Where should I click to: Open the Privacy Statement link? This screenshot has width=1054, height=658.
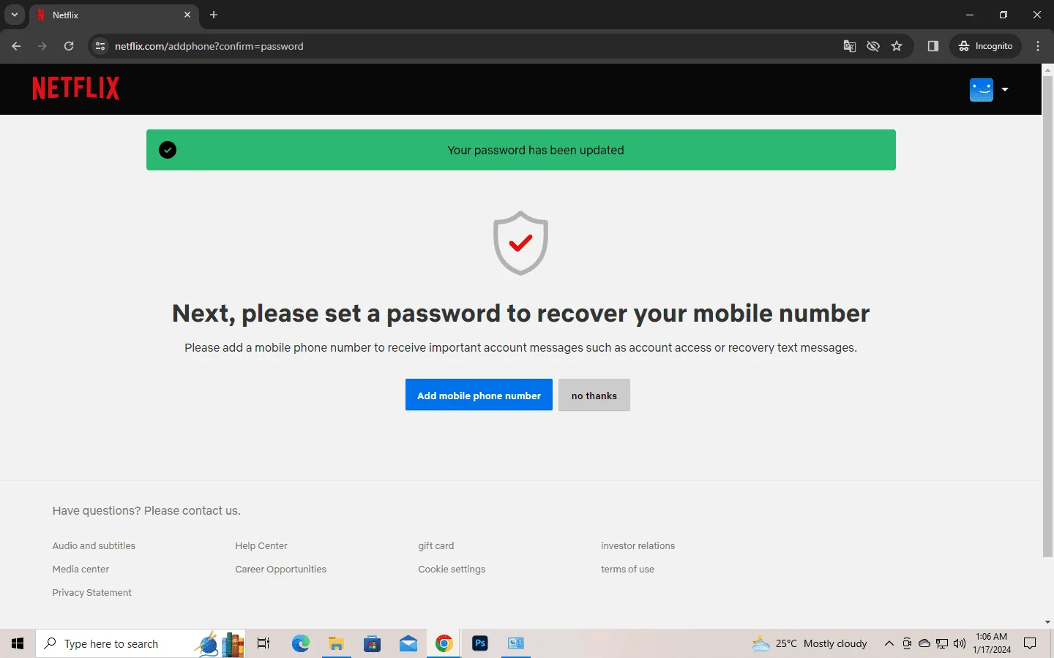pyautogui.click(x=92, y=592)
